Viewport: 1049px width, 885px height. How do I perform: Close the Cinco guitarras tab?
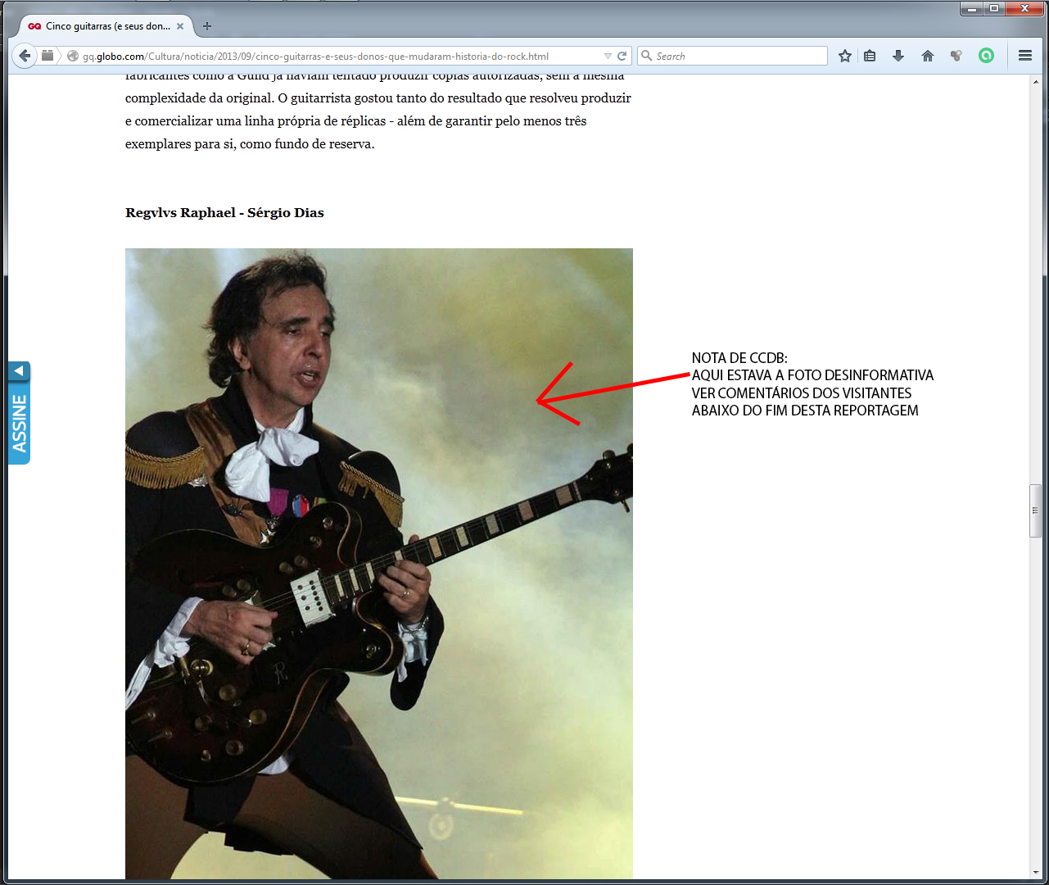181,26
